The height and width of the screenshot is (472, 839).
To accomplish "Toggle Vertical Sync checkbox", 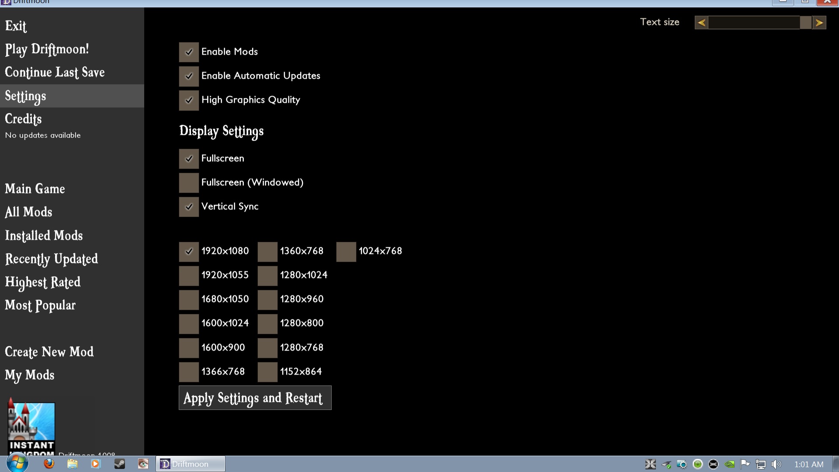I will 189,207.
